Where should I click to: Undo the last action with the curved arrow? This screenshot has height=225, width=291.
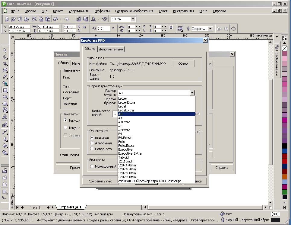click(x=55, y=19)
